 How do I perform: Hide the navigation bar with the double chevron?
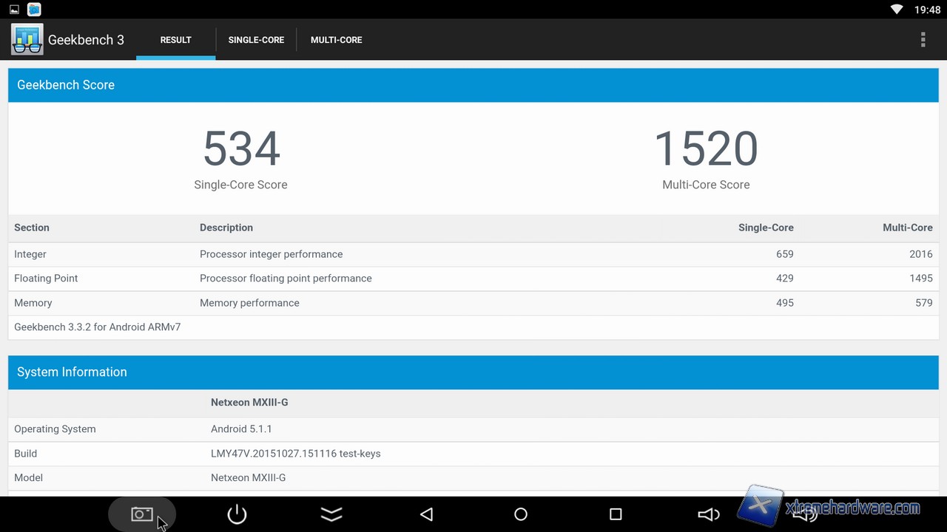click(x=331, y=514)
